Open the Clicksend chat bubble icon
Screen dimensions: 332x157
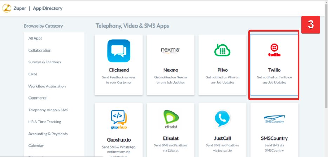pos(119,51)
